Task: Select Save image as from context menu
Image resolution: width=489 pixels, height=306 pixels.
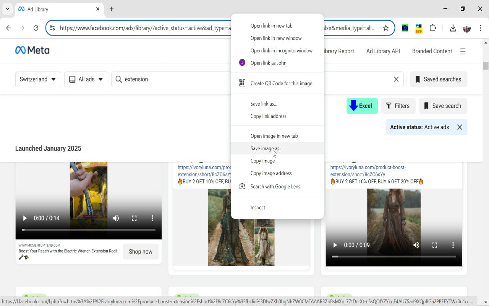Action: coord(266,148)
